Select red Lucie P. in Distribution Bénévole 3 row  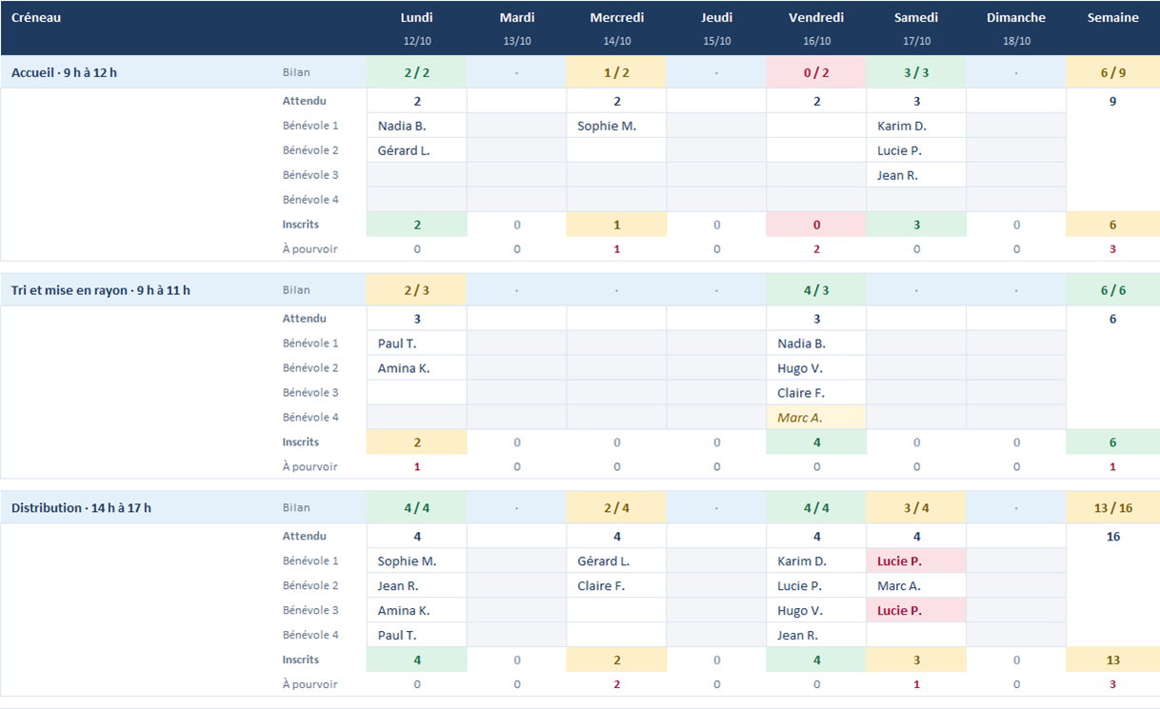point(916,611)
